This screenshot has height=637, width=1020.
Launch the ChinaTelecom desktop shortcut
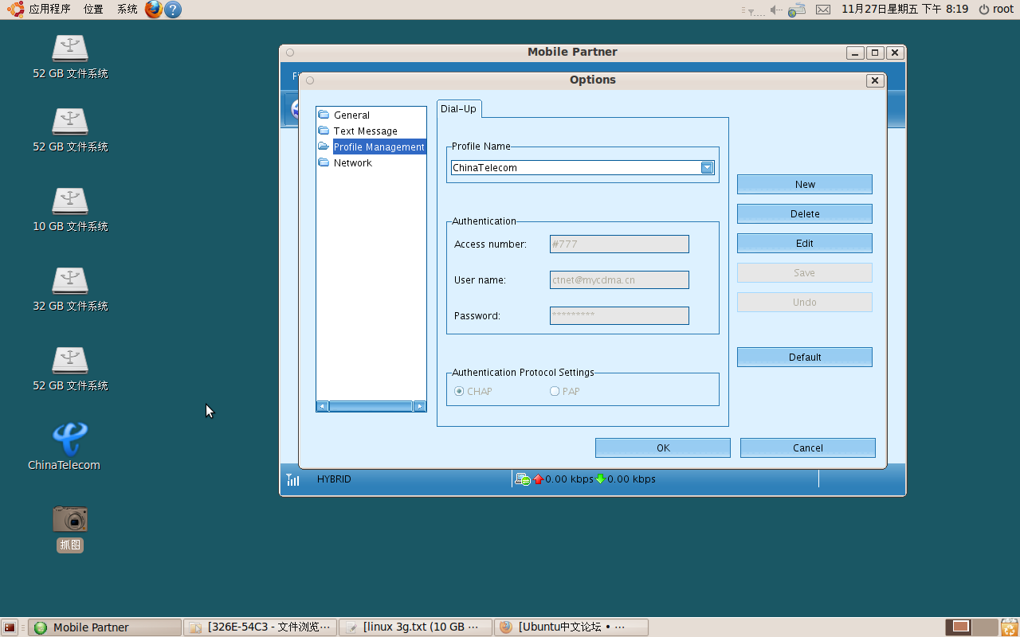pyautogui.click(x=70, y=439)
